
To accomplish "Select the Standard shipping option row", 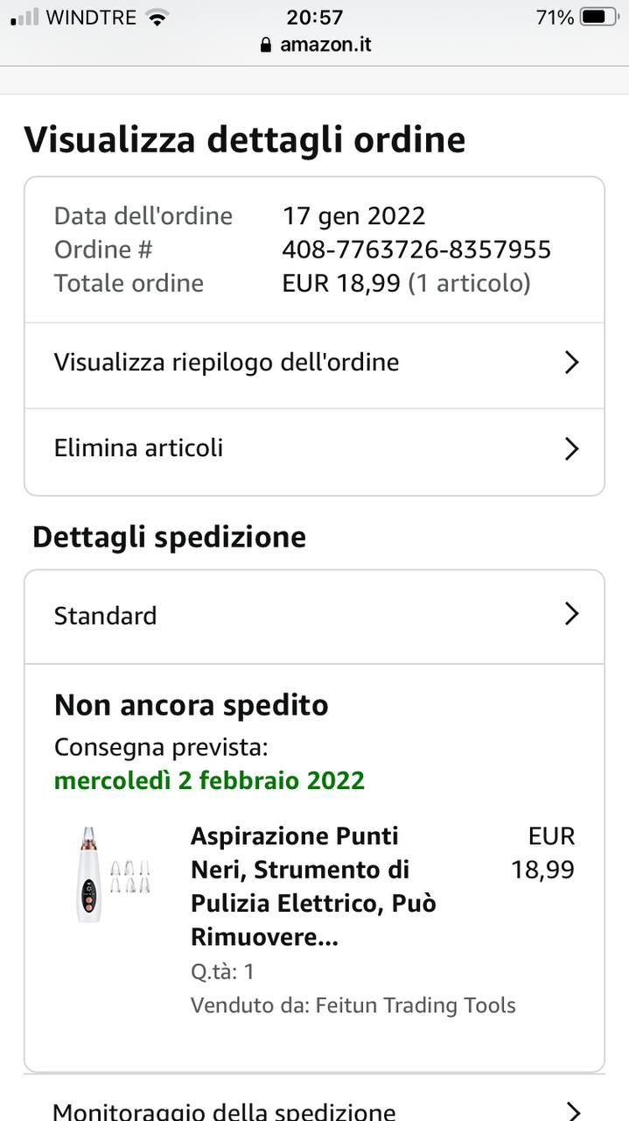I will tap(314, 617).
